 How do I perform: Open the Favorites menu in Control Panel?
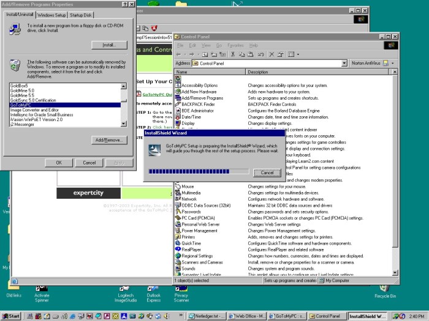[x=235, y=45]
